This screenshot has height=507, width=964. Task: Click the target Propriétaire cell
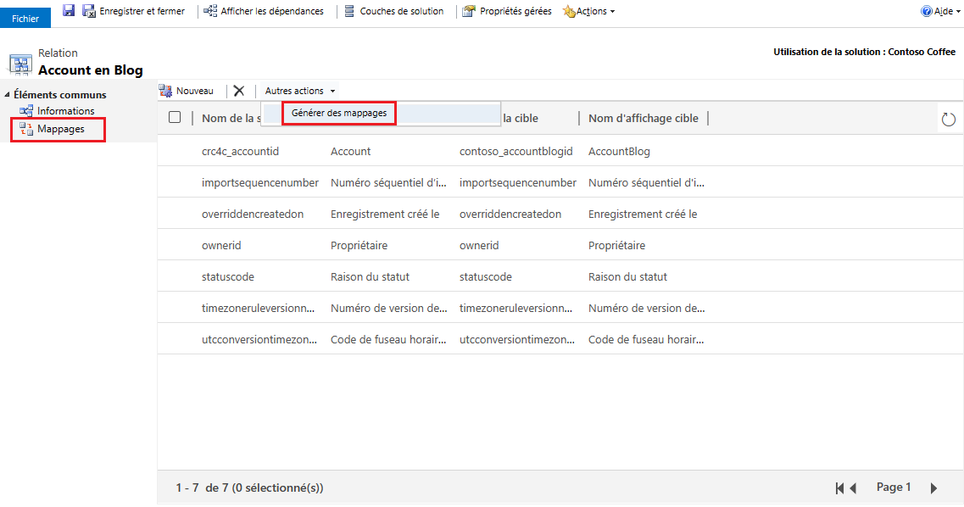pyautogui.click(x=616, y=246)
